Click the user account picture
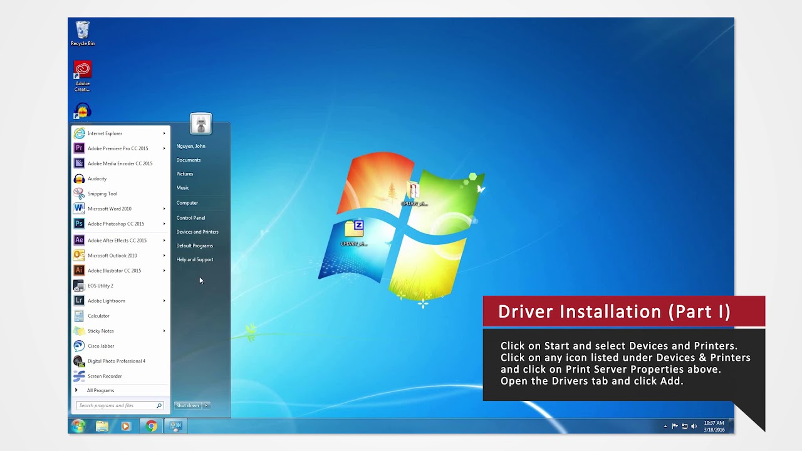This screenshot has width=802, height=451. pos(200,124)
